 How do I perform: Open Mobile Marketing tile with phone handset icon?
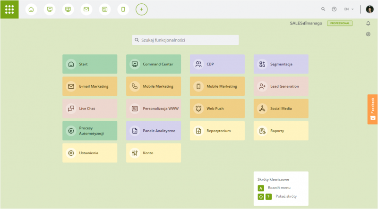pyautogui.click(x=154, y=86)
